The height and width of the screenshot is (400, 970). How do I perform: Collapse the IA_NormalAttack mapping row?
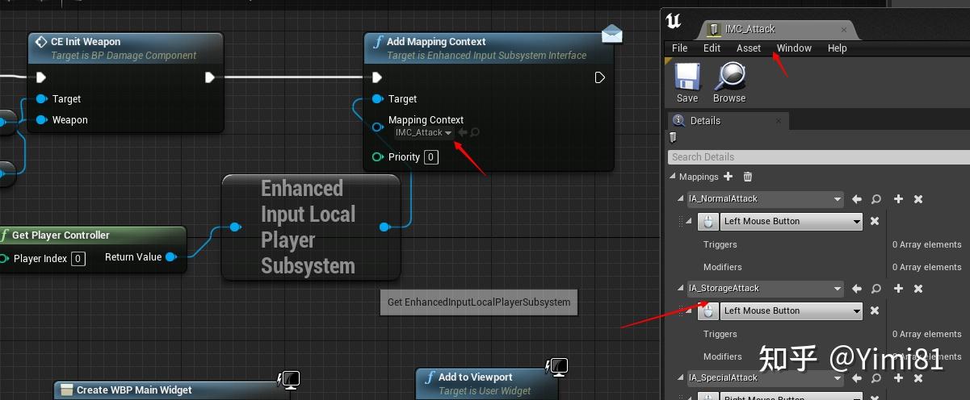click(681, 199)
